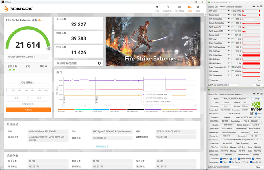Click the Reset button in GPU-Z Sensors
Viewport: 264px width, 170px height.
click(259, 80)
